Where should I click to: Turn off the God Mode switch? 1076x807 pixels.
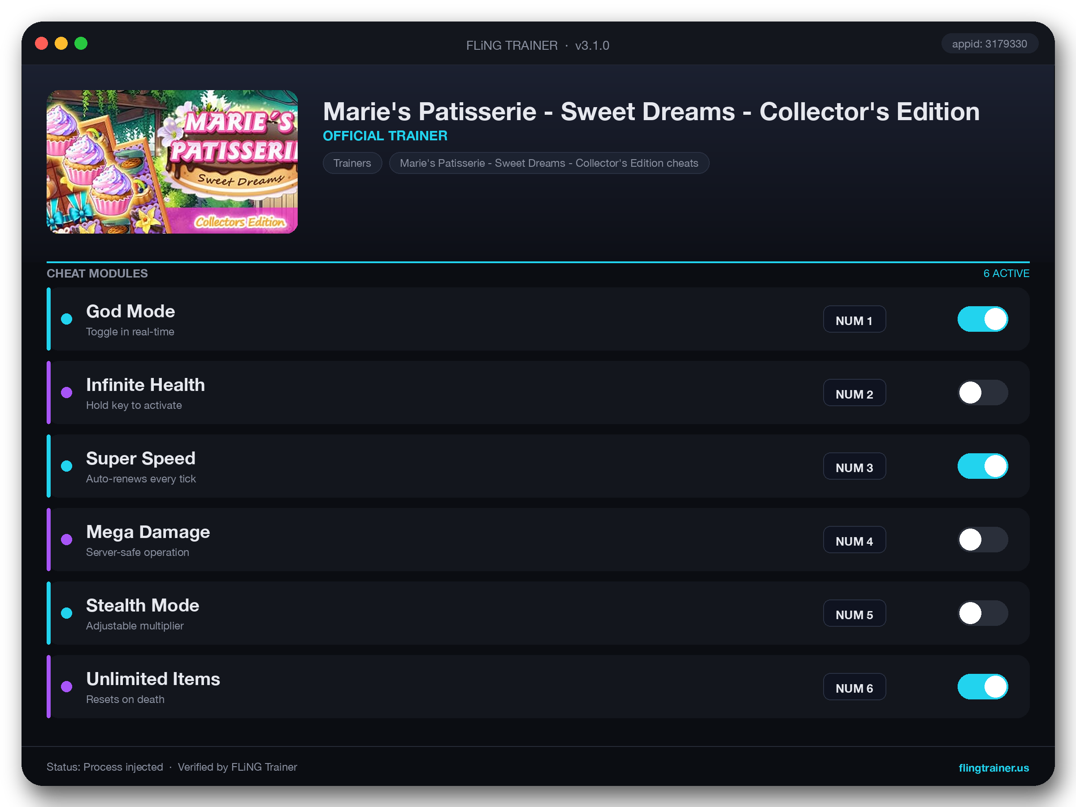(x=982, y=319)
